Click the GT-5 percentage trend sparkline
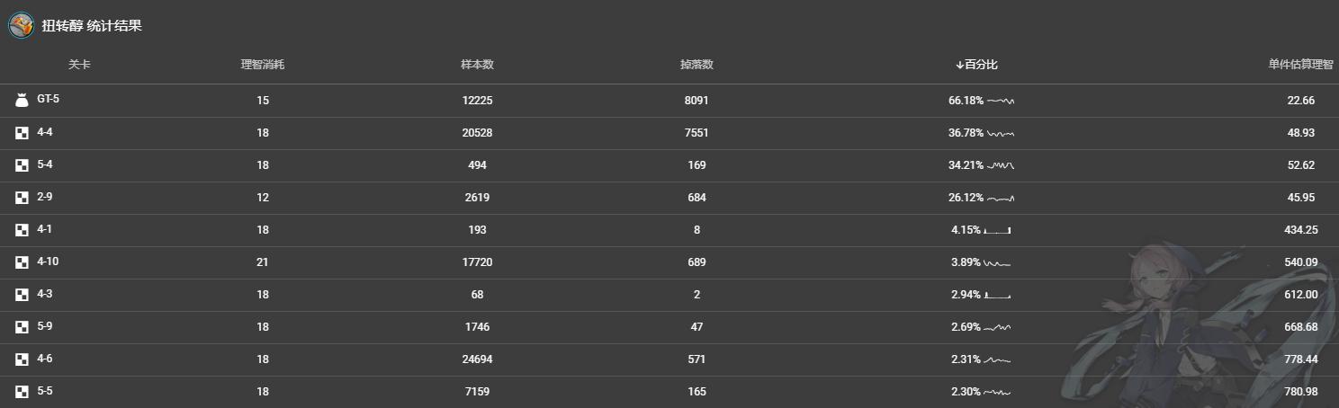1339x408 pixels. click(x=1001, y=101)
